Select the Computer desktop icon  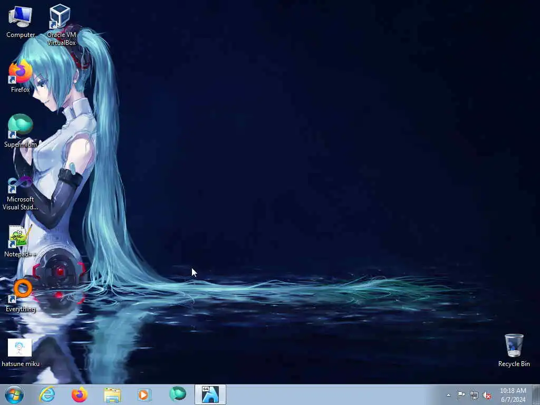21,22
